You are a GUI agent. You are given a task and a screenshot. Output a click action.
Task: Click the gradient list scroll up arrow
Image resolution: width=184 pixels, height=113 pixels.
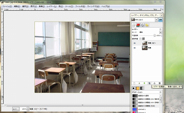(x=160, y=95)
